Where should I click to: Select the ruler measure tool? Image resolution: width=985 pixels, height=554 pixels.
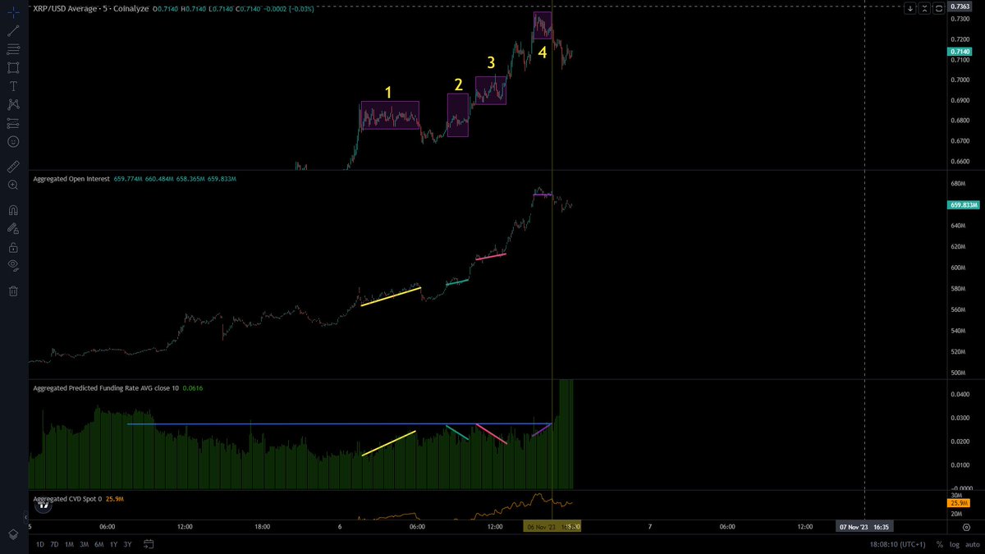click(x=13, y=167)
